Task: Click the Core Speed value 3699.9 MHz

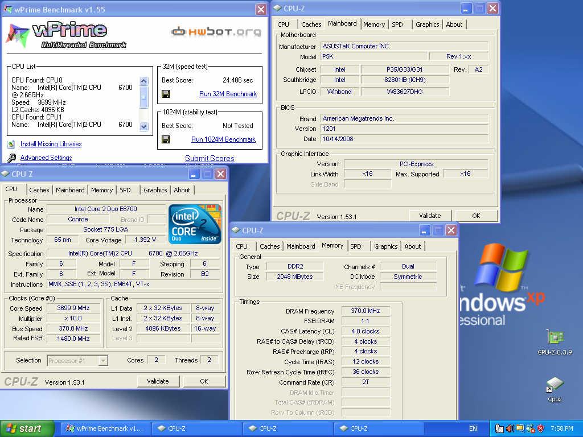Action: (73, 308)
